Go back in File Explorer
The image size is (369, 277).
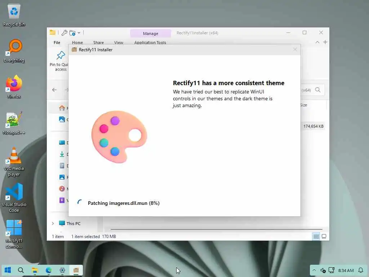[x=54, y=90]
